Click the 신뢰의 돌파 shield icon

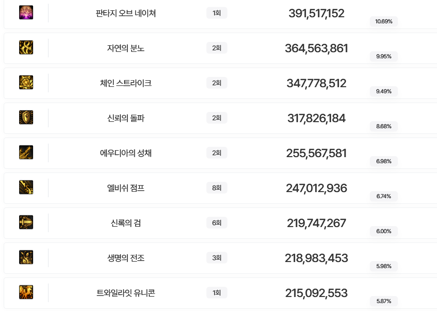(x=26, y=117)
